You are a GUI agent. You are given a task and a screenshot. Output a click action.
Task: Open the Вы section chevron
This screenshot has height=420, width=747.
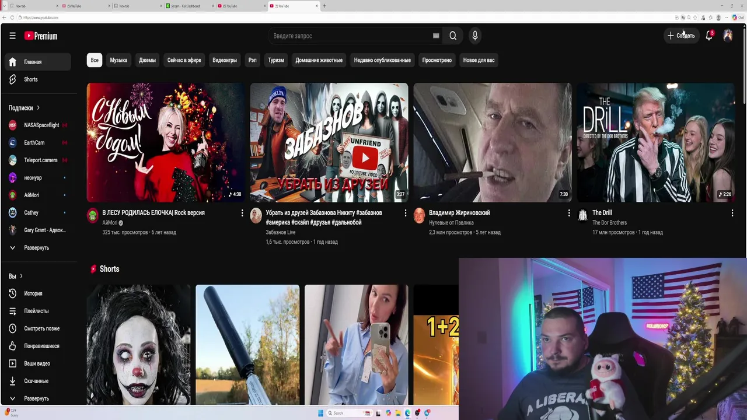click(x=21, y=276)
